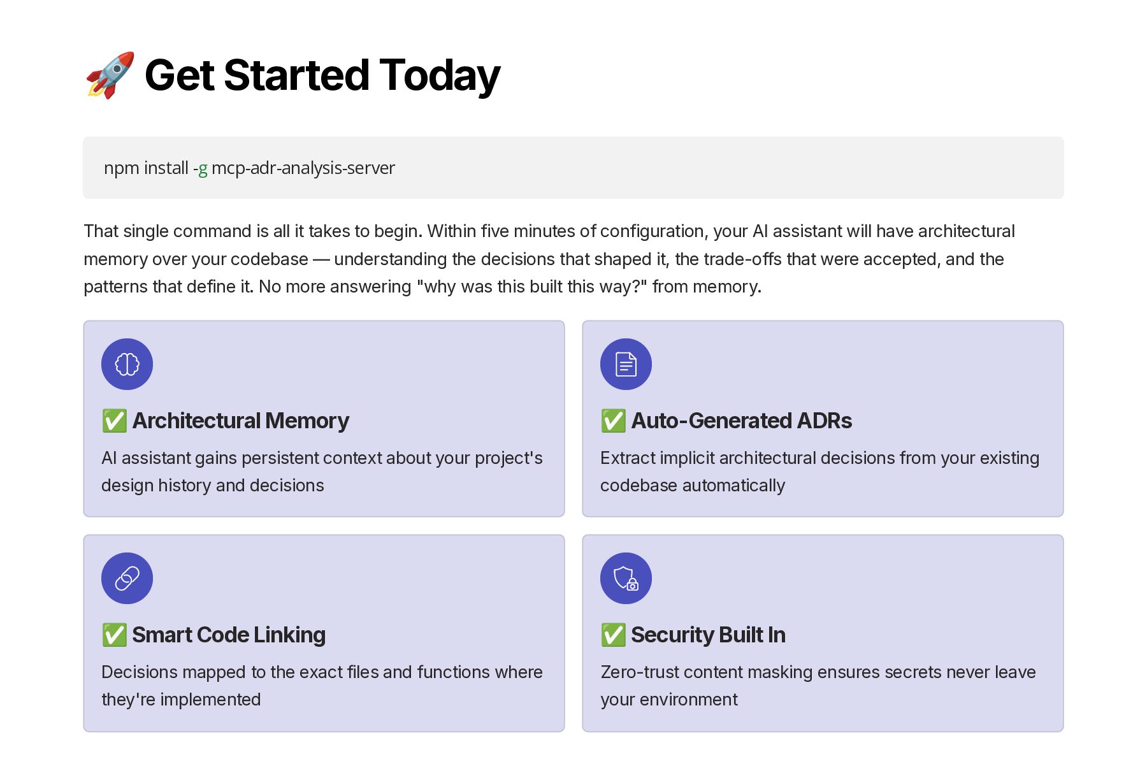The width and height of the screenshot is (1147, 780).
Task: Click the chain link icon for Smart Code Linking
Action: pos(127,578)
